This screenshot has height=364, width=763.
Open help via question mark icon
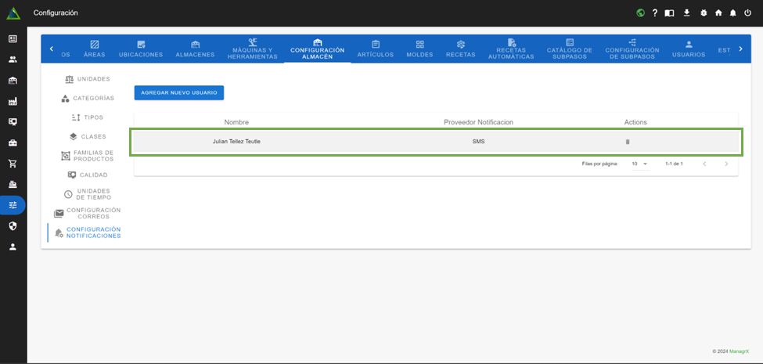coord(655,13)
